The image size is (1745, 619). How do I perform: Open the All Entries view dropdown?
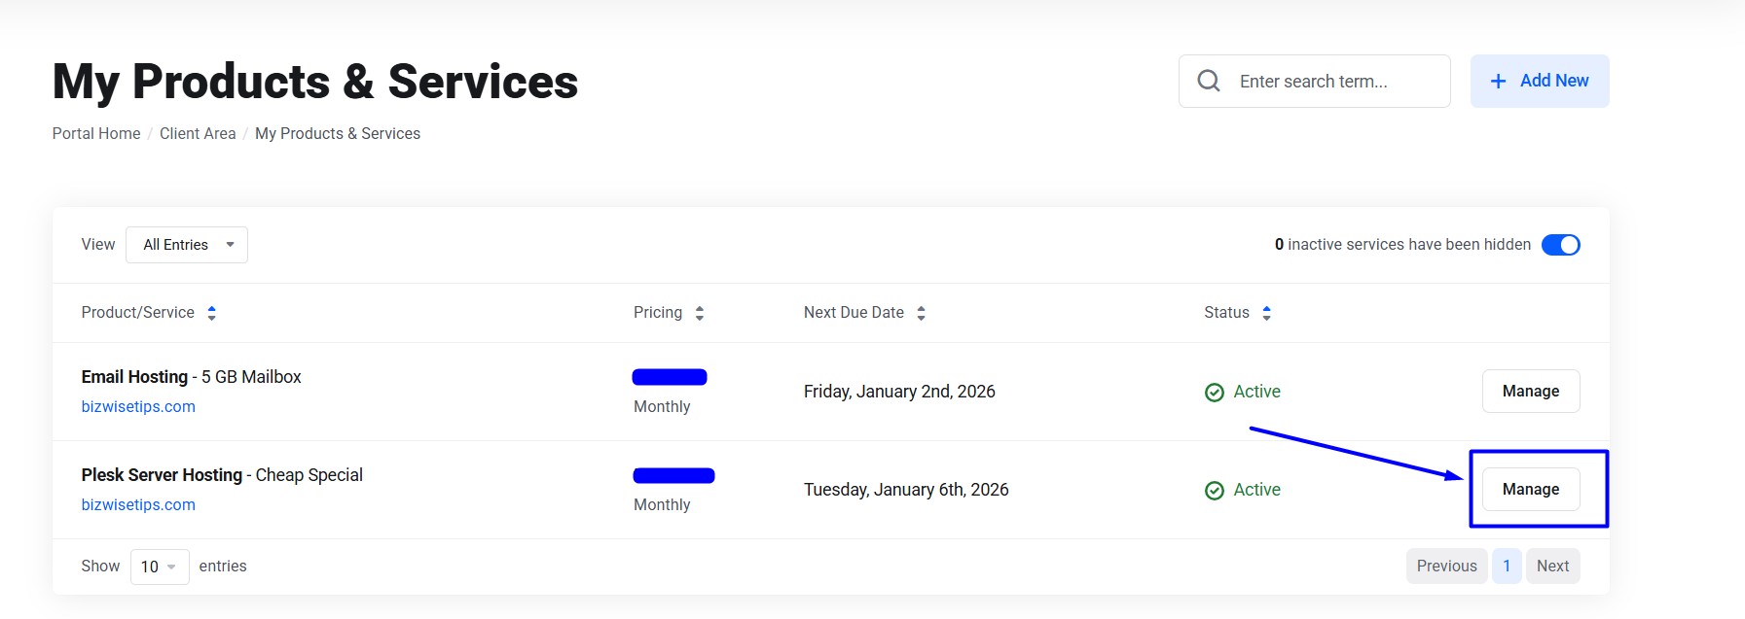(x=187, y=245)
